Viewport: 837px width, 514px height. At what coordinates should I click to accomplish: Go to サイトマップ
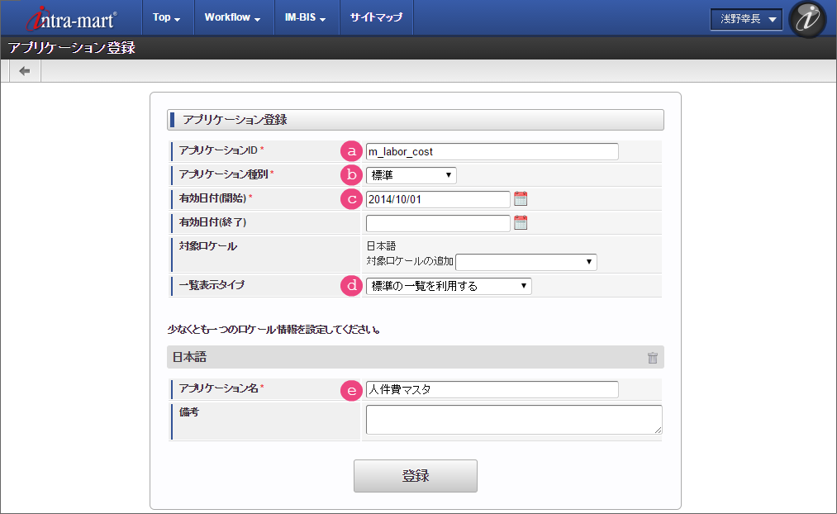[376, 18]
